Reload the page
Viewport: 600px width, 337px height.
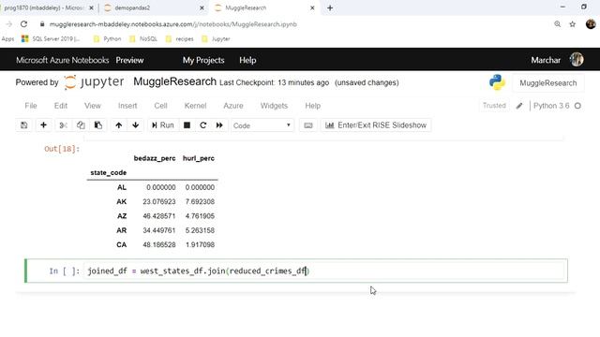[x=23, y=24]
